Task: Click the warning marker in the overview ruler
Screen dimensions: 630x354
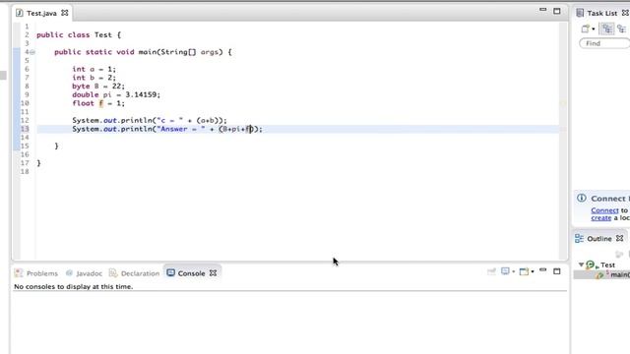Action: 563,103
